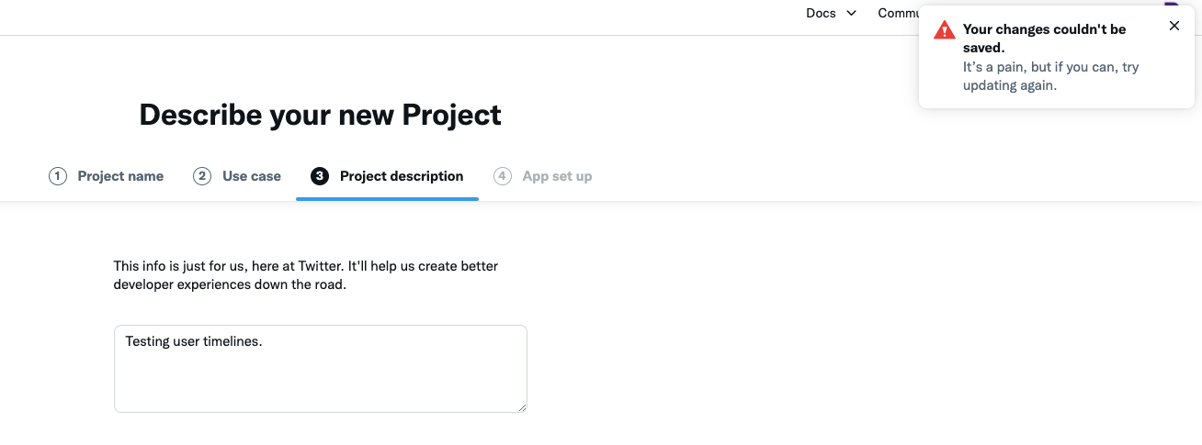The image size is (1202, 445).
Task: Click the greyed step 4 circle icon
Action: pyautogui.click(x=503, y=176)
